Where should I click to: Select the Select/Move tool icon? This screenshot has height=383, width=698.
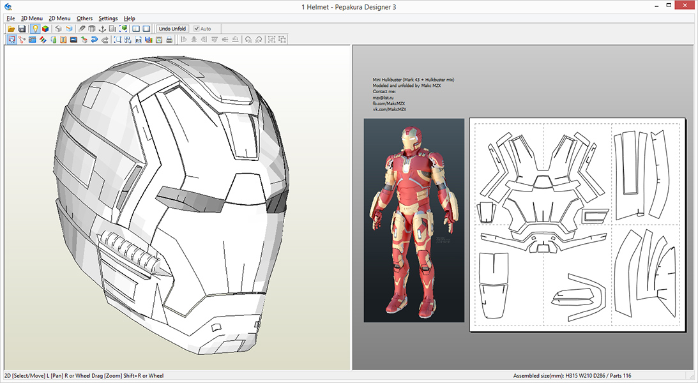tap(12, 40)
